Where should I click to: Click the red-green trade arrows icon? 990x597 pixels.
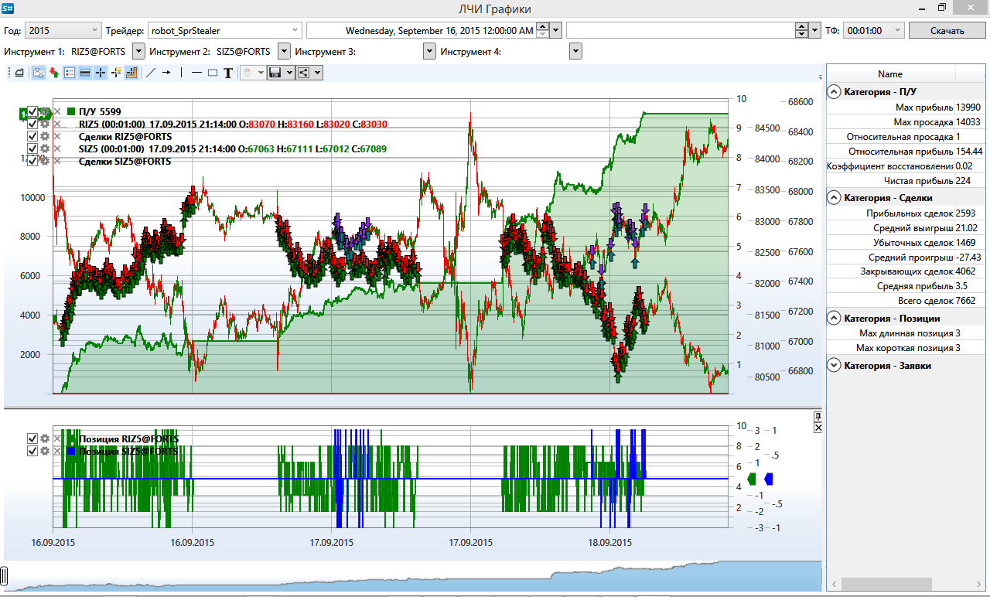tap(54, 73)
